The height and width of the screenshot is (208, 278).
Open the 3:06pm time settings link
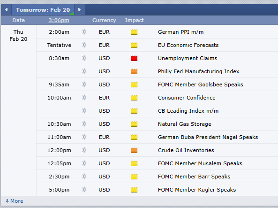[x=59, y=20]
